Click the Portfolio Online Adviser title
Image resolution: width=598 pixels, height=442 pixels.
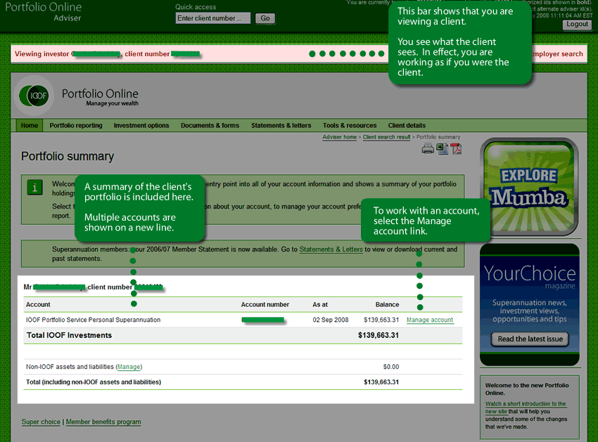coord(44,12)
